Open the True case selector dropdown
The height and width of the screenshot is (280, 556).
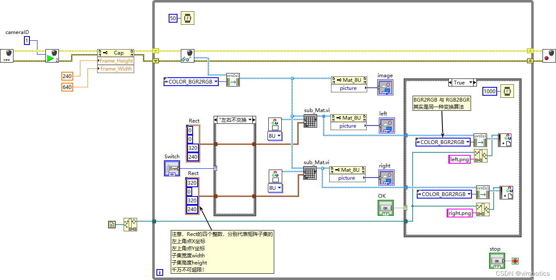(470, 82)
